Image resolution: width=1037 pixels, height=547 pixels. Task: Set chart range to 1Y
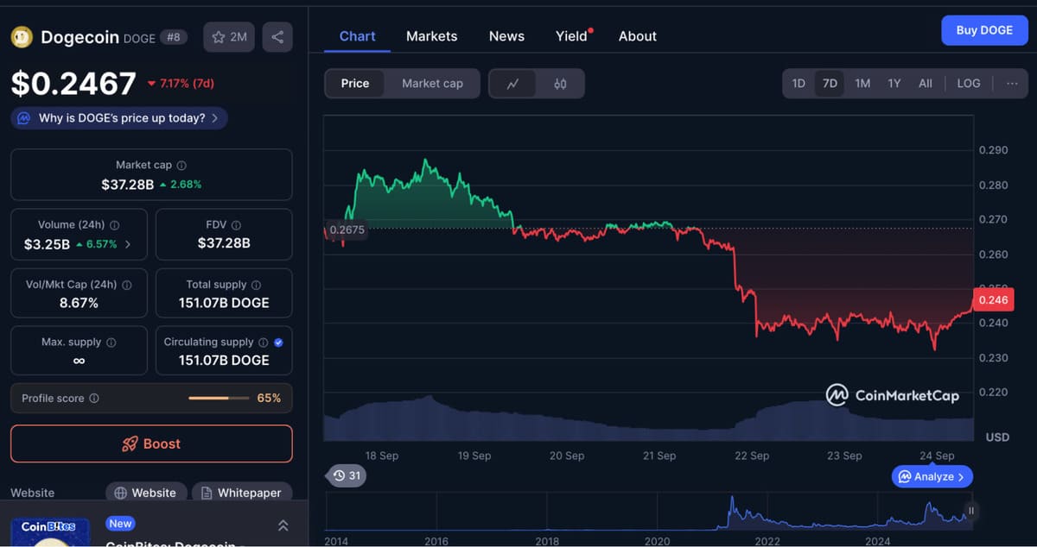(894, 84)
